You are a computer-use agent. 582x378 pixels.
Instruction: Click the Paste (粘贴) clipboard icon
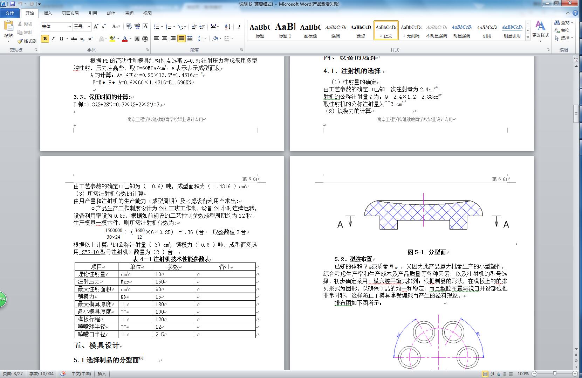pyautogui.click(x=8, y=26)
